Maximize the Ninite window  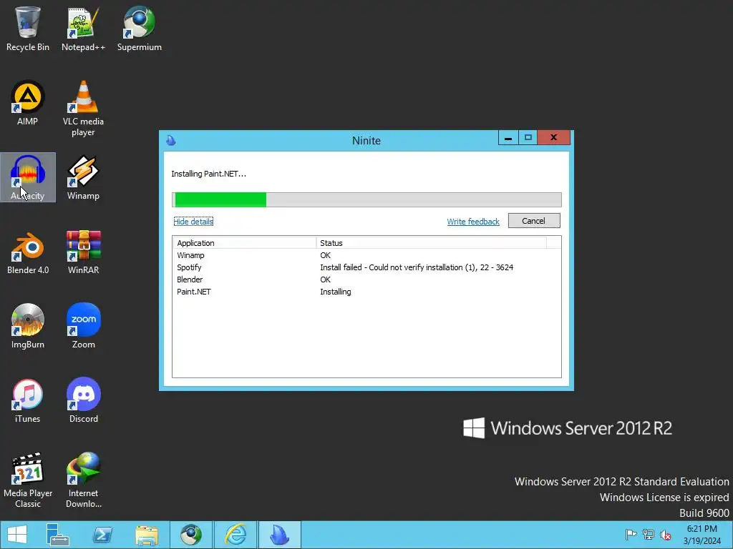tap(528, 138)
